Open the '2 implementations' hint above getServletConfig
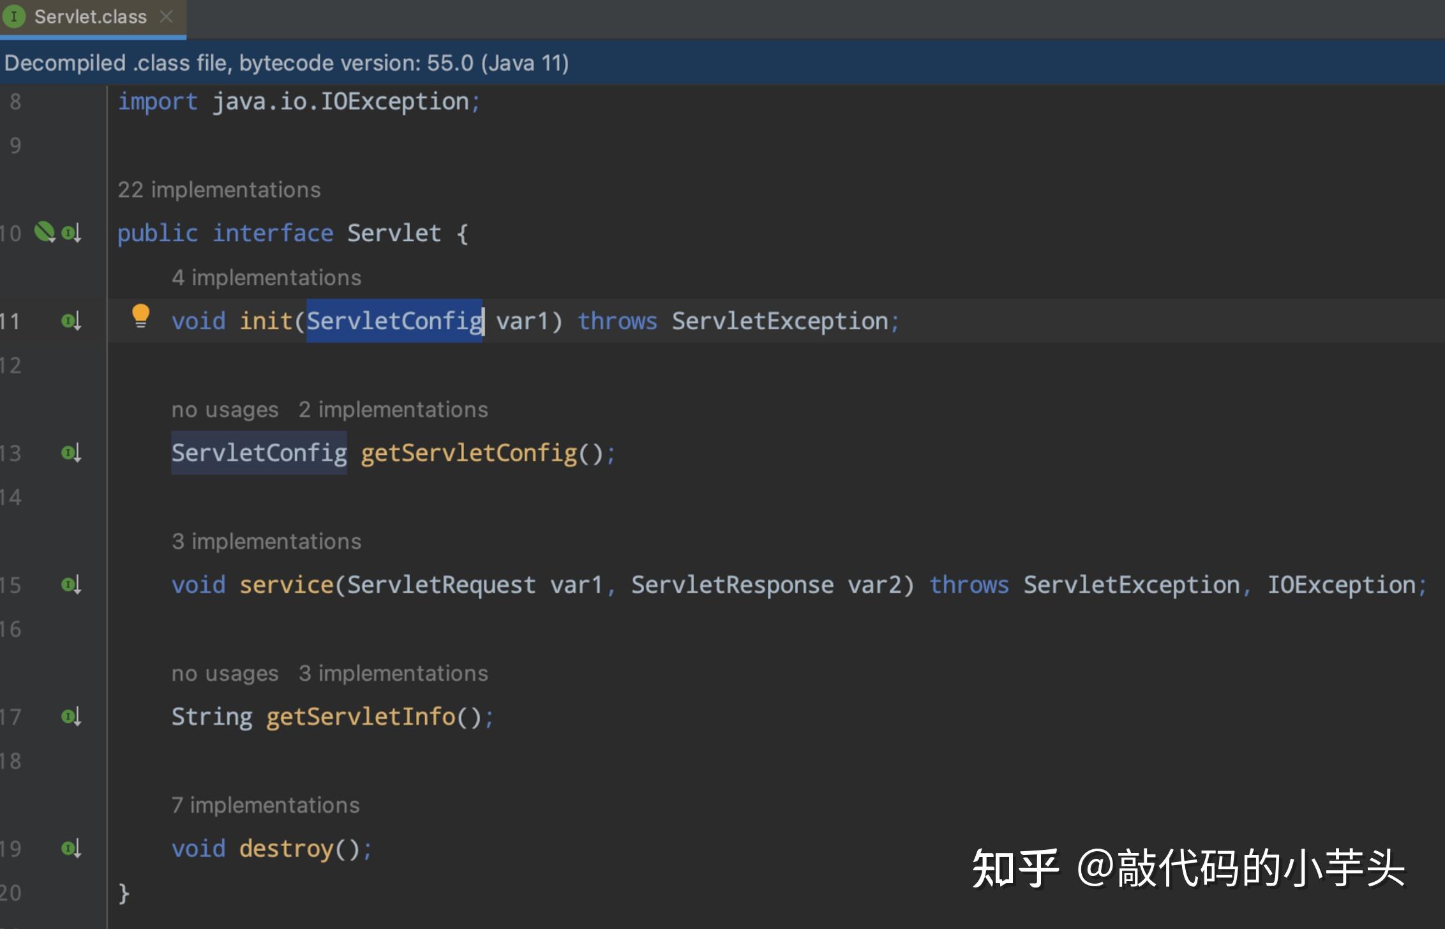Screen dimensions: 1445x929 [393, 410]
